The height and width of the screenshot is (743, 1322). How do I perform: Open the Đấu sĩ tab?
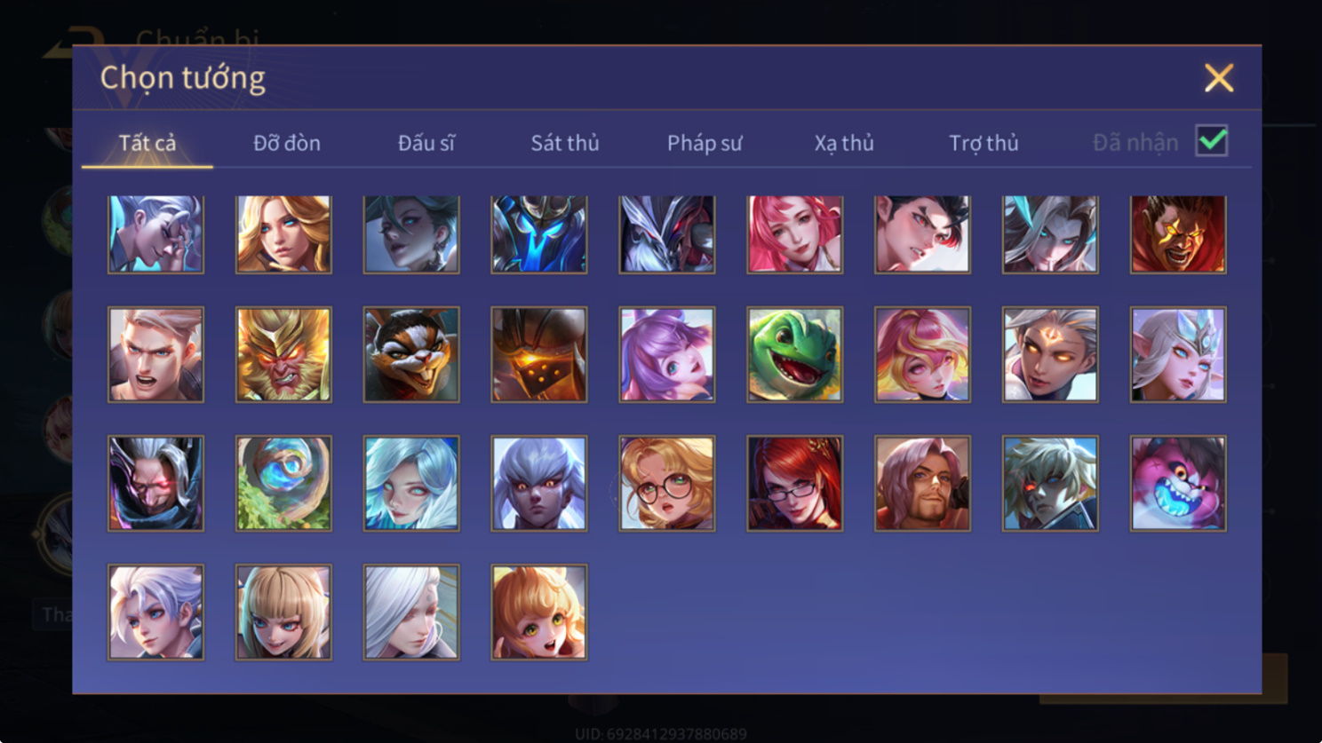pyautogui.click(x=426, y=143)
